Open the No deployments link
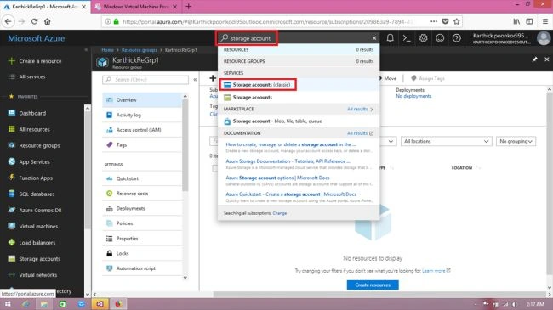553x310 pixels. 413,96
